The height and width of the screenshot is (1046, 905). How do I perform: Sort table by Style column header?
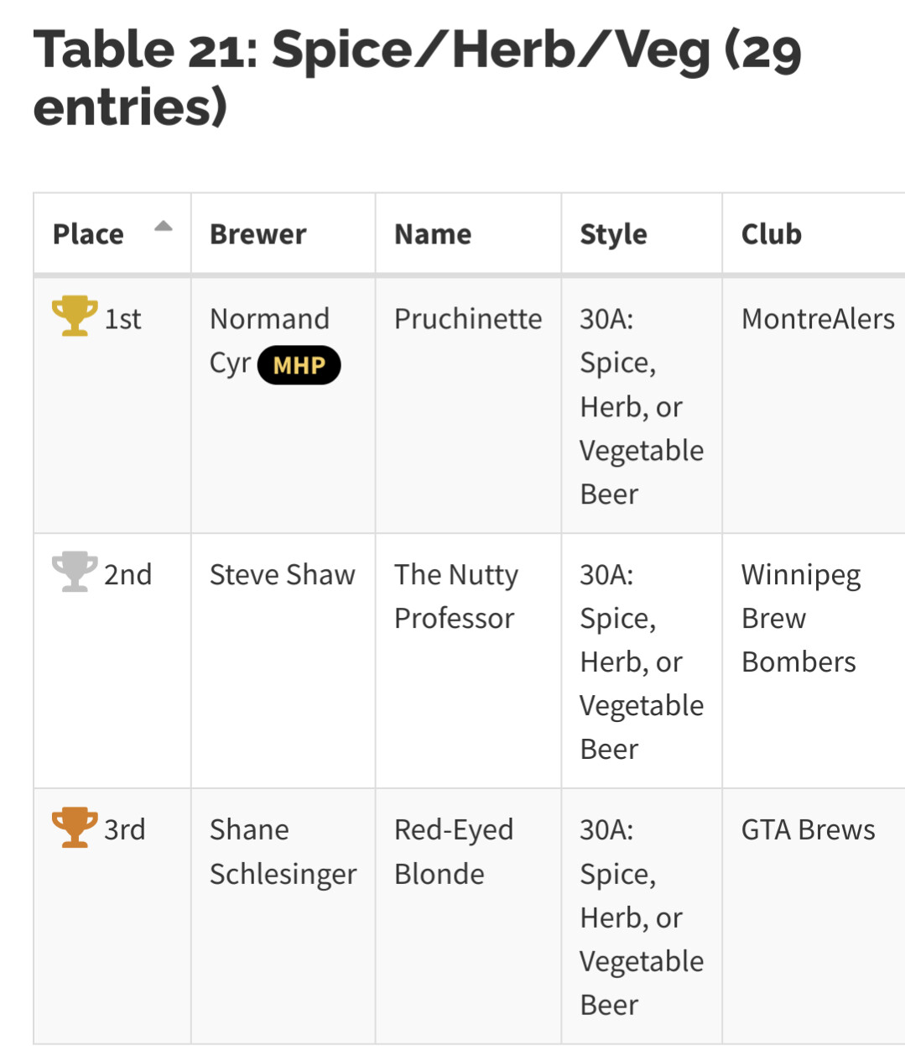pyautogui.click(x=613, y=234)
